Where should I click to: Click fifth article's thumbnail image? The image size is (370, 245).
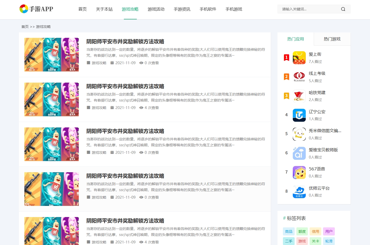(x=52, y=231)
